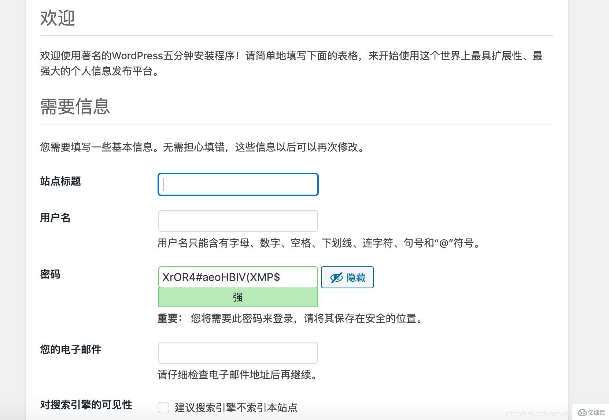
Task: Click the green 强 password strength bar
Action: 238,297
